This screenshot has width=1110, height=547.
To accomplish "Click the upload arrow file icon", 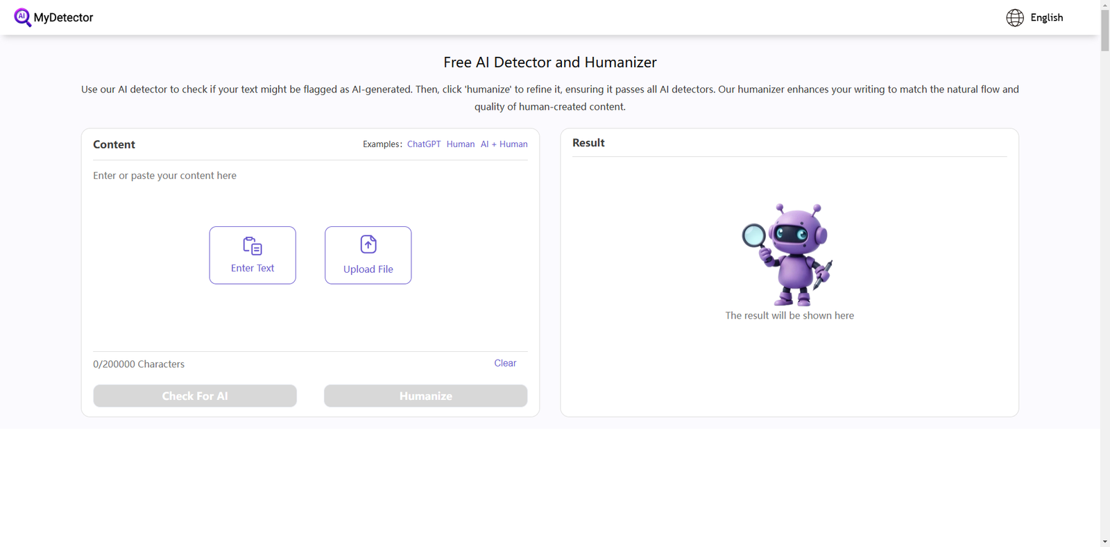I will (x=368, y=244).
